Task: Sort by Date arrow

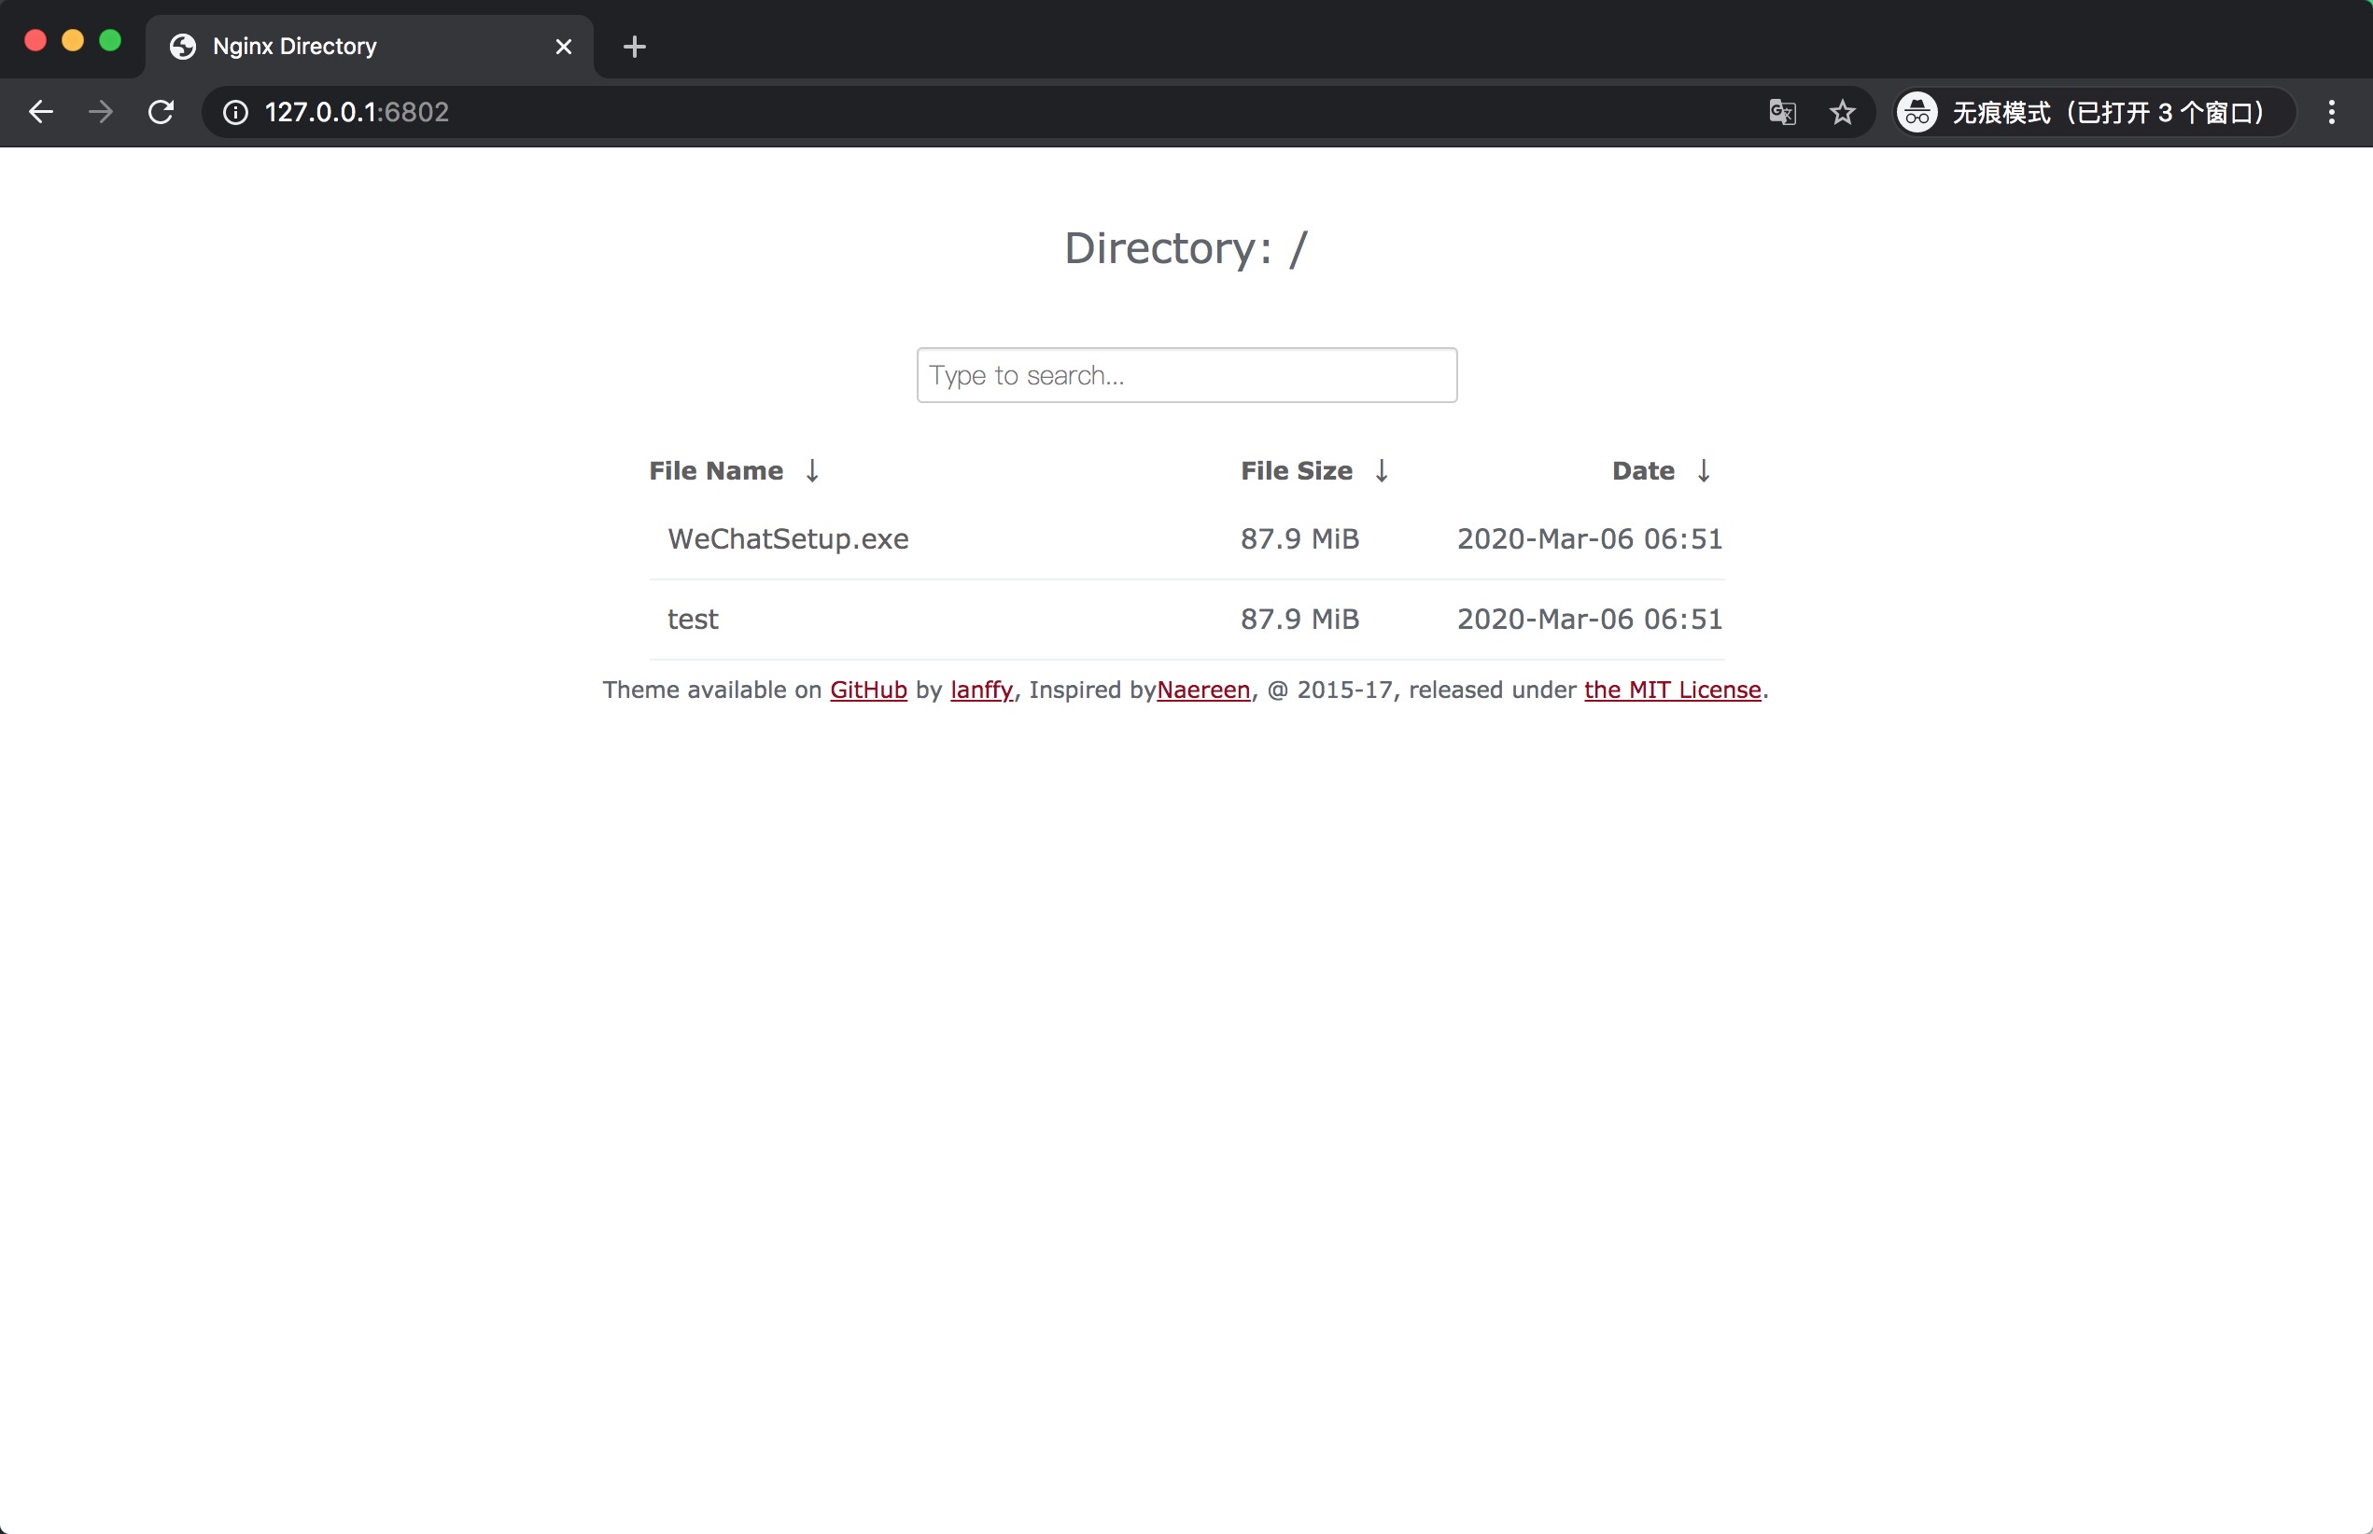Action: point(1704,471)
